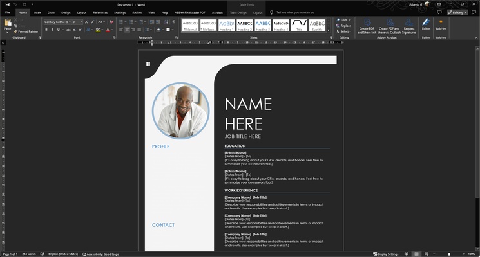Toggle center alignment
The width and height of the screenshot is (480, 257).
coord(127,30)
